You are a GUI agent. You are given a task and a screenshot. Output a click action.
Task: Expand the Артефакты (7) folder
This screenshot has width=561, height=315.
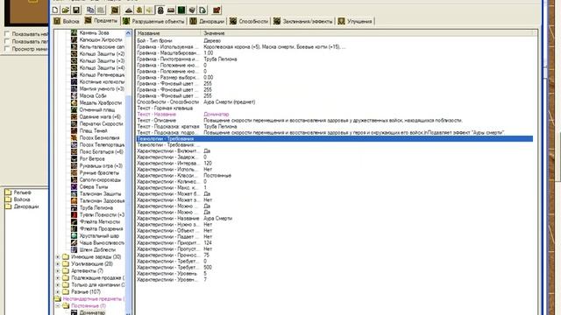click(58, 270)
